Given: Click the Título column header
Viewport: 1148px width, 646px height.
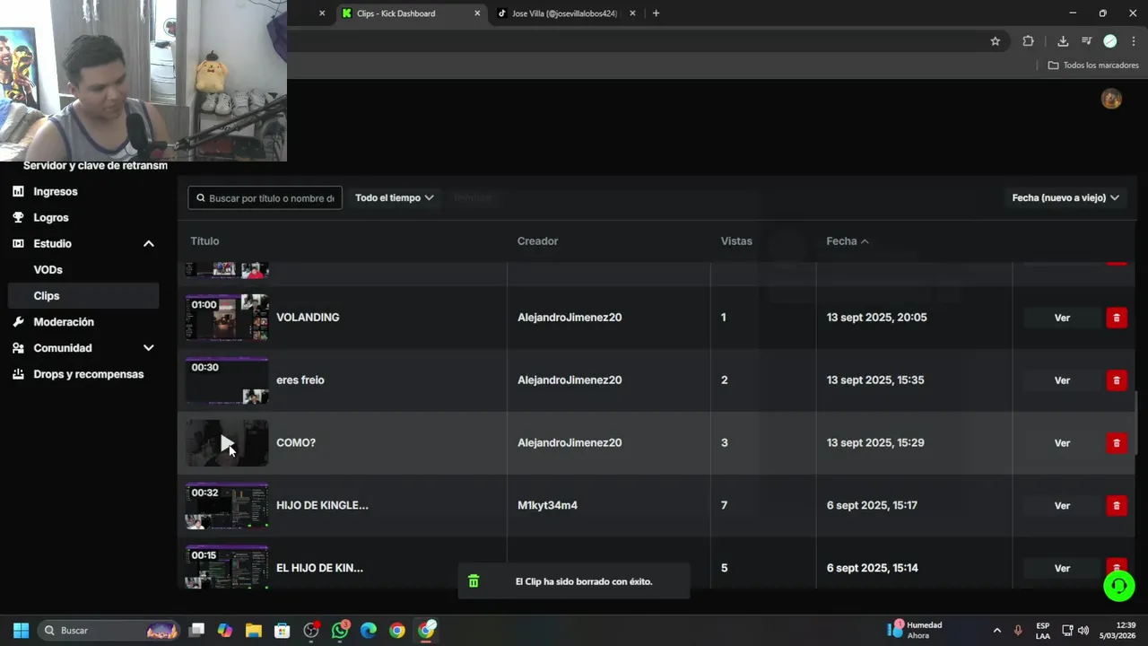Looking at the screenshot, I should coord(204,240).
